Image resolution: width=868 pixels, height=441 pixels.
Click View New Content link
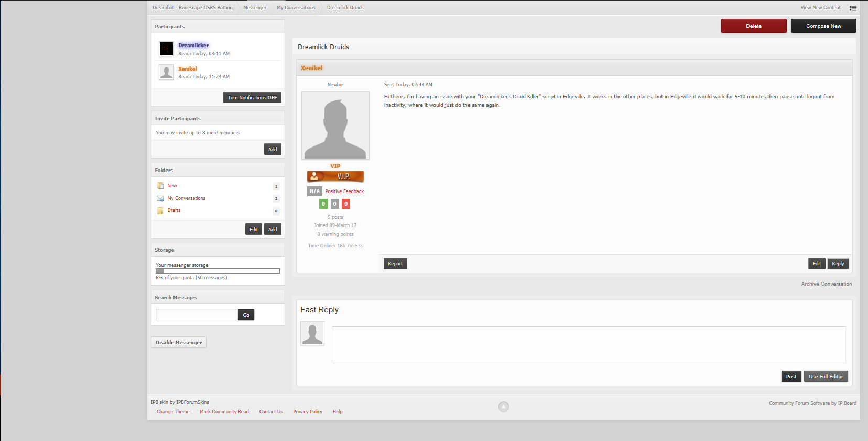pyautogui.click(x=820, y=8)
